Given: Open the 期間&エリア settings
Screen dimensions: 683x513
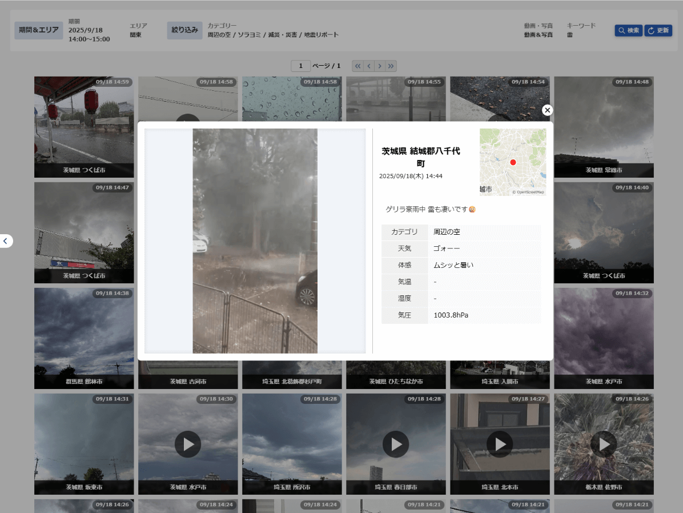Looking at the screenshot, I should pos(38,30).
